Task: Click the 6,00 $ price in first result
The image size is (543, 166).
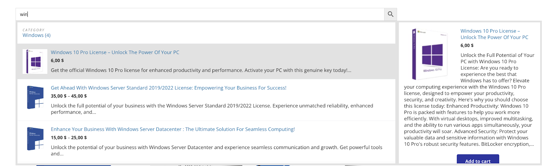Action: [x=57, y=61]
